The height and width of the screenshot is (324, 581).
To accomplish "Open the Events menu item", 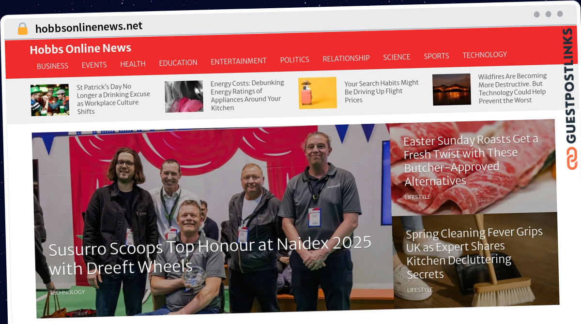I will 94,65.
